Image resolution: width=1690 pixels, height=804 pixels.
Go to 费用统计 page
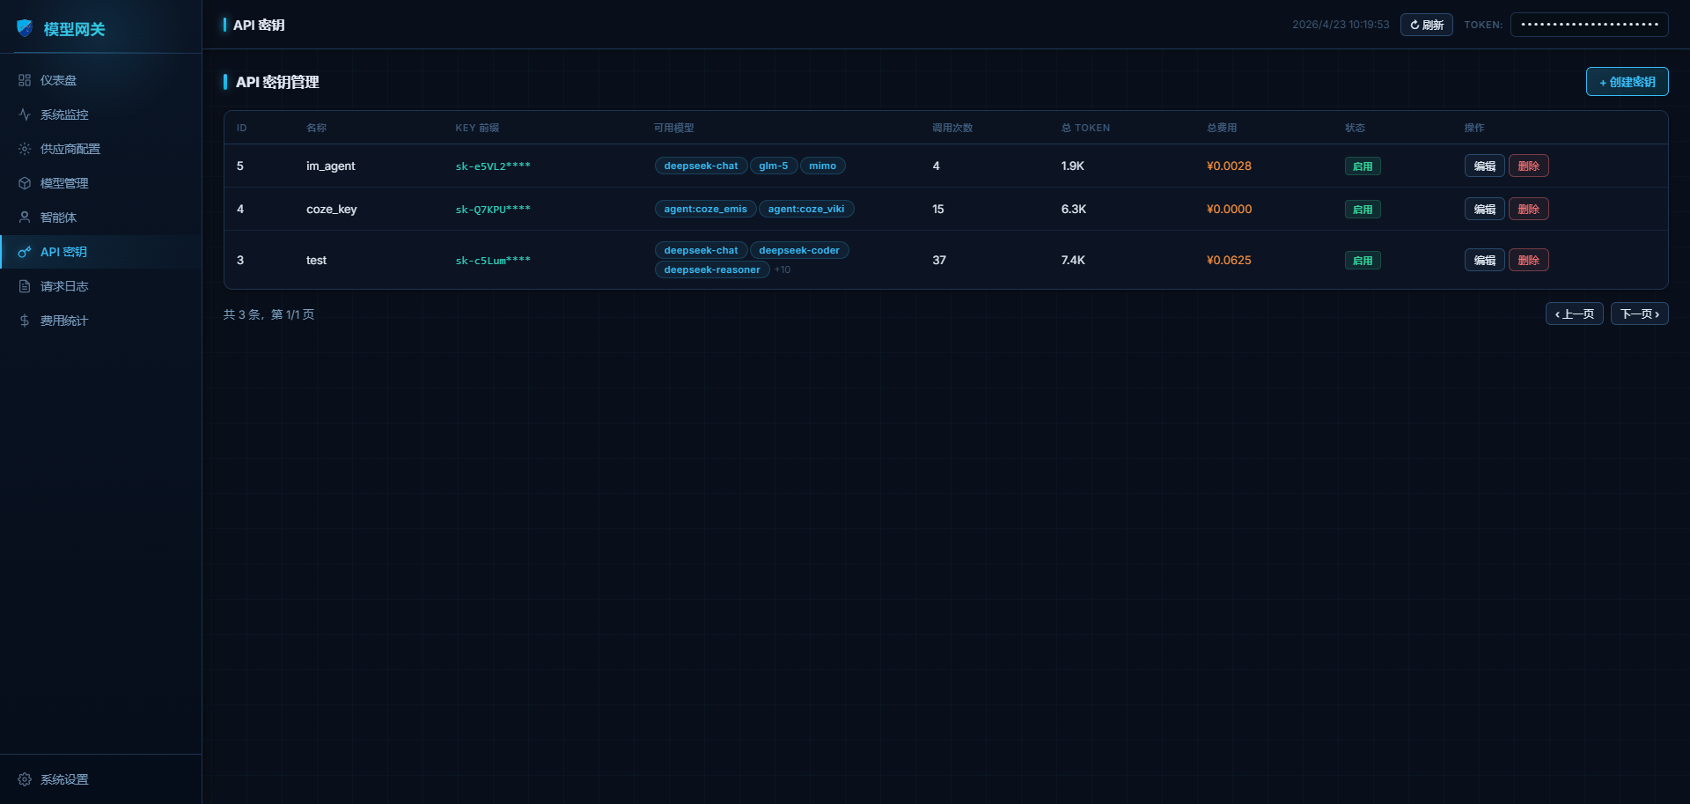pos(100,321)
